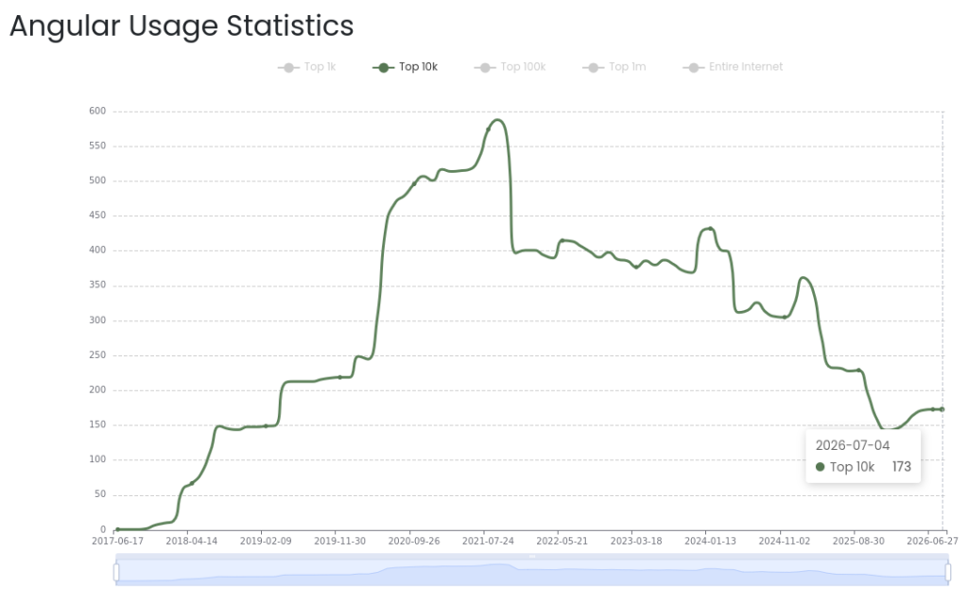Enable the Top 1m legend entry

pyautogui.click(x=614, y=67)
